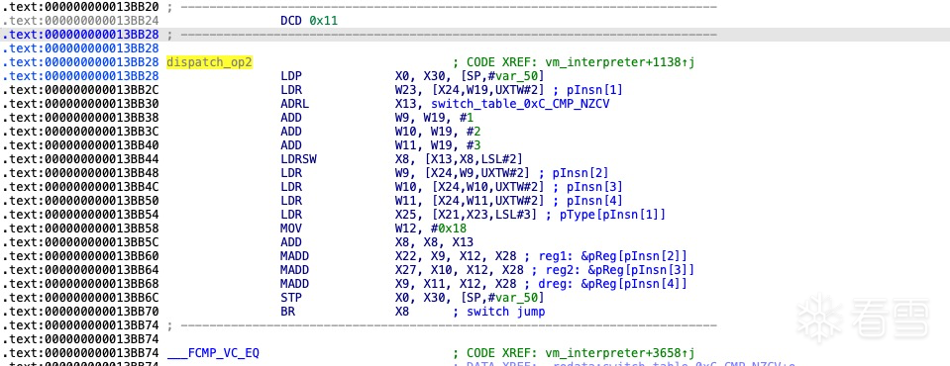Click the LDRSW mnemonic
This screenshot has width=950, height=366.
(299, 159)
